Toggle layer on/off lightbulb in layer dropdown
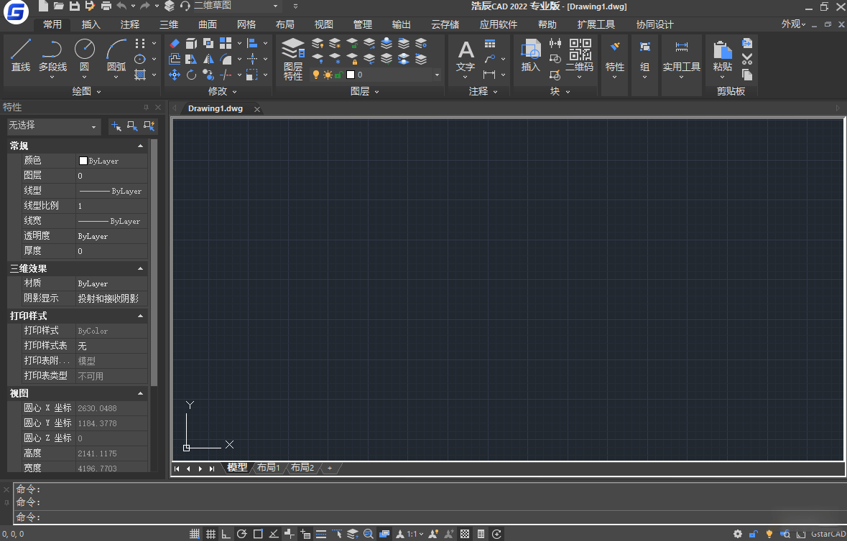Image resolution: width=847 pixels, height=541 pixels. click(x=316, y=75)
